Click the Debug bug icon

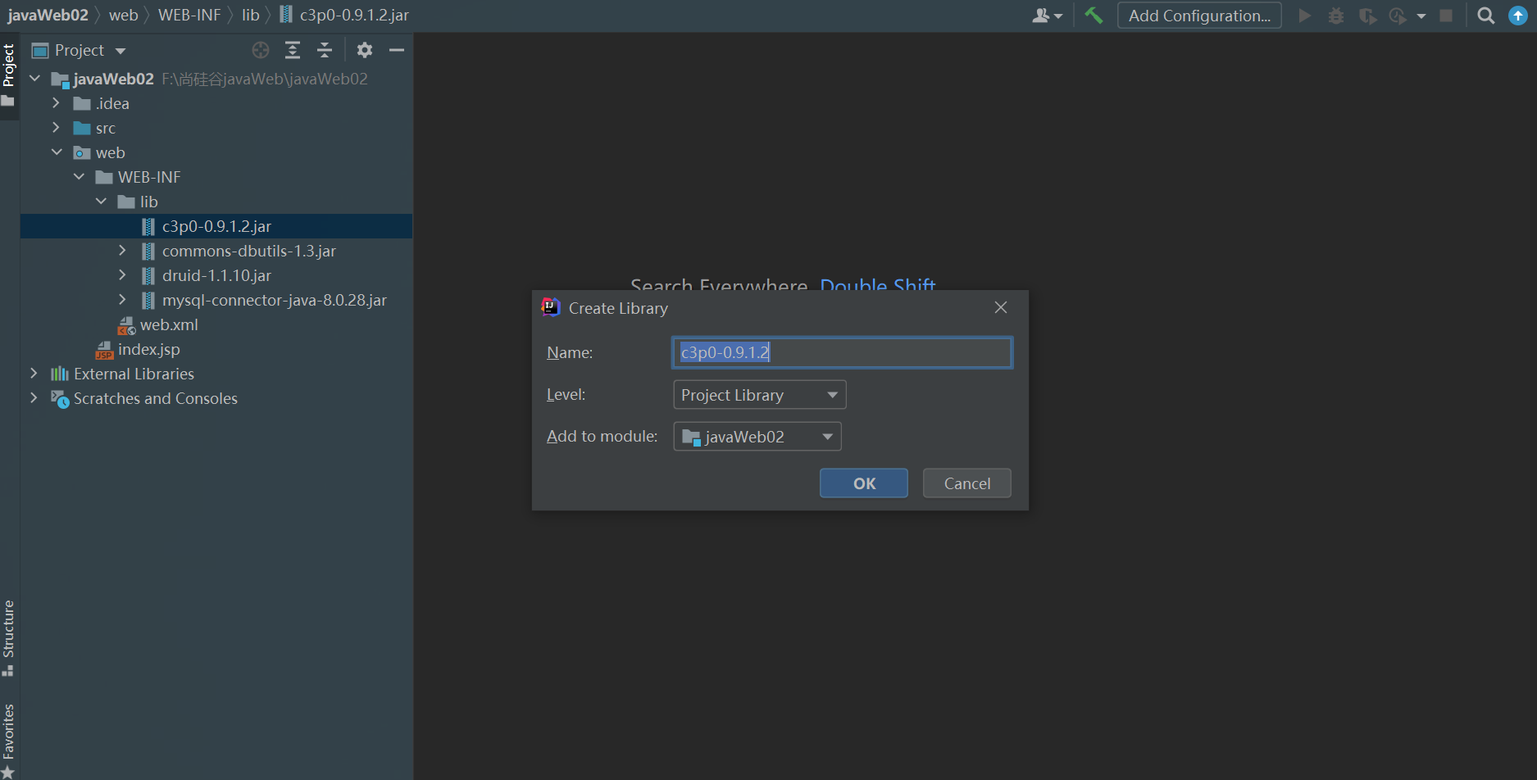tap(1336, 16)
